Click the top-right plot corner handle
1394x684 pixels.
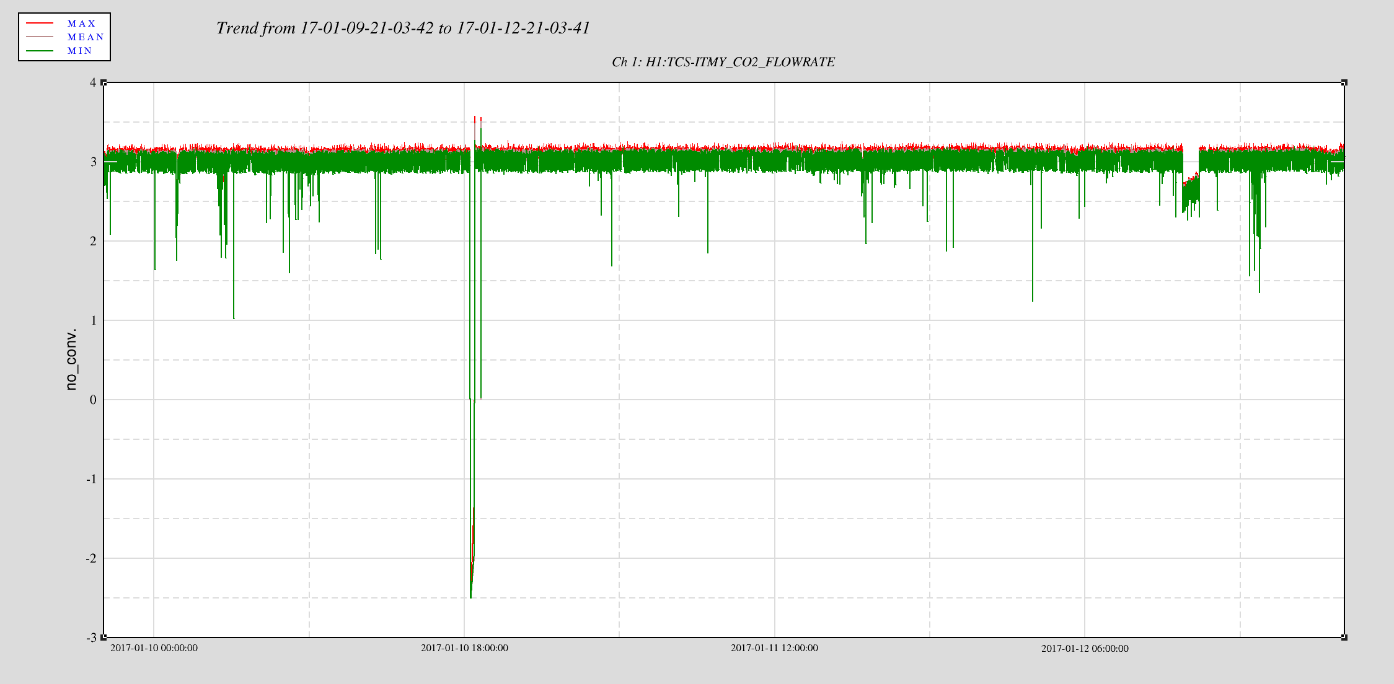(x=1344, y=82)
